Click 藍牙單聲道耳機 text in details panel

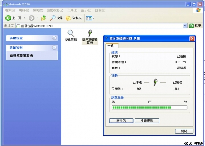point(21,56)
